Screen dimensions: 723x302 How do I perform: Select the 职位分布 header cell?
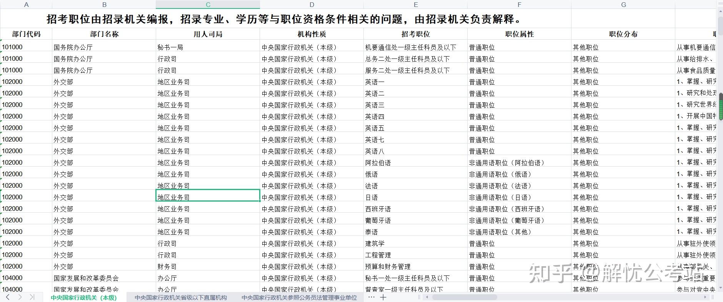pos(623,34)
